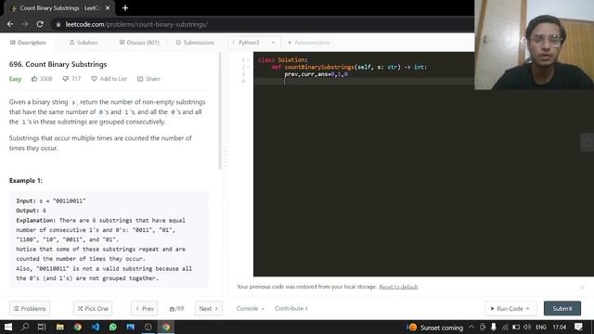Viewport: 594px width, 334px height.
Task: Open the notification center icon
Action: coord(578,327)
